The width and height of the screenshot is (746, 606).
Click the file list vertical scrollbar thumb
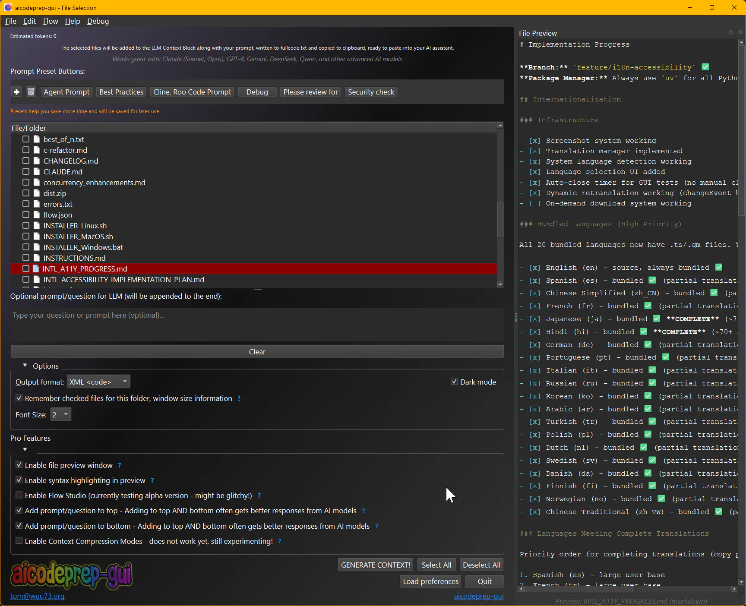point(500,219)
